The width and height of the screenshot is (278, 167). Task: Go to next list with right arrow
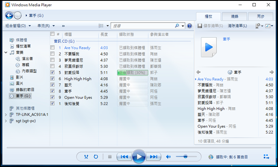pyautogui.click(x=272, y=72)
